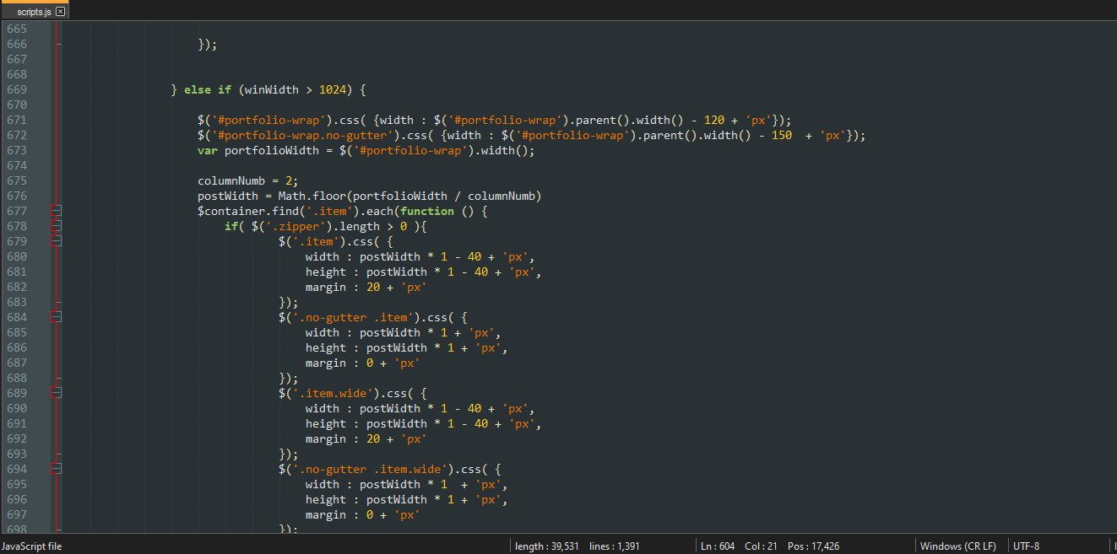Collapse the fold marker at line 694

pos(57,469)
